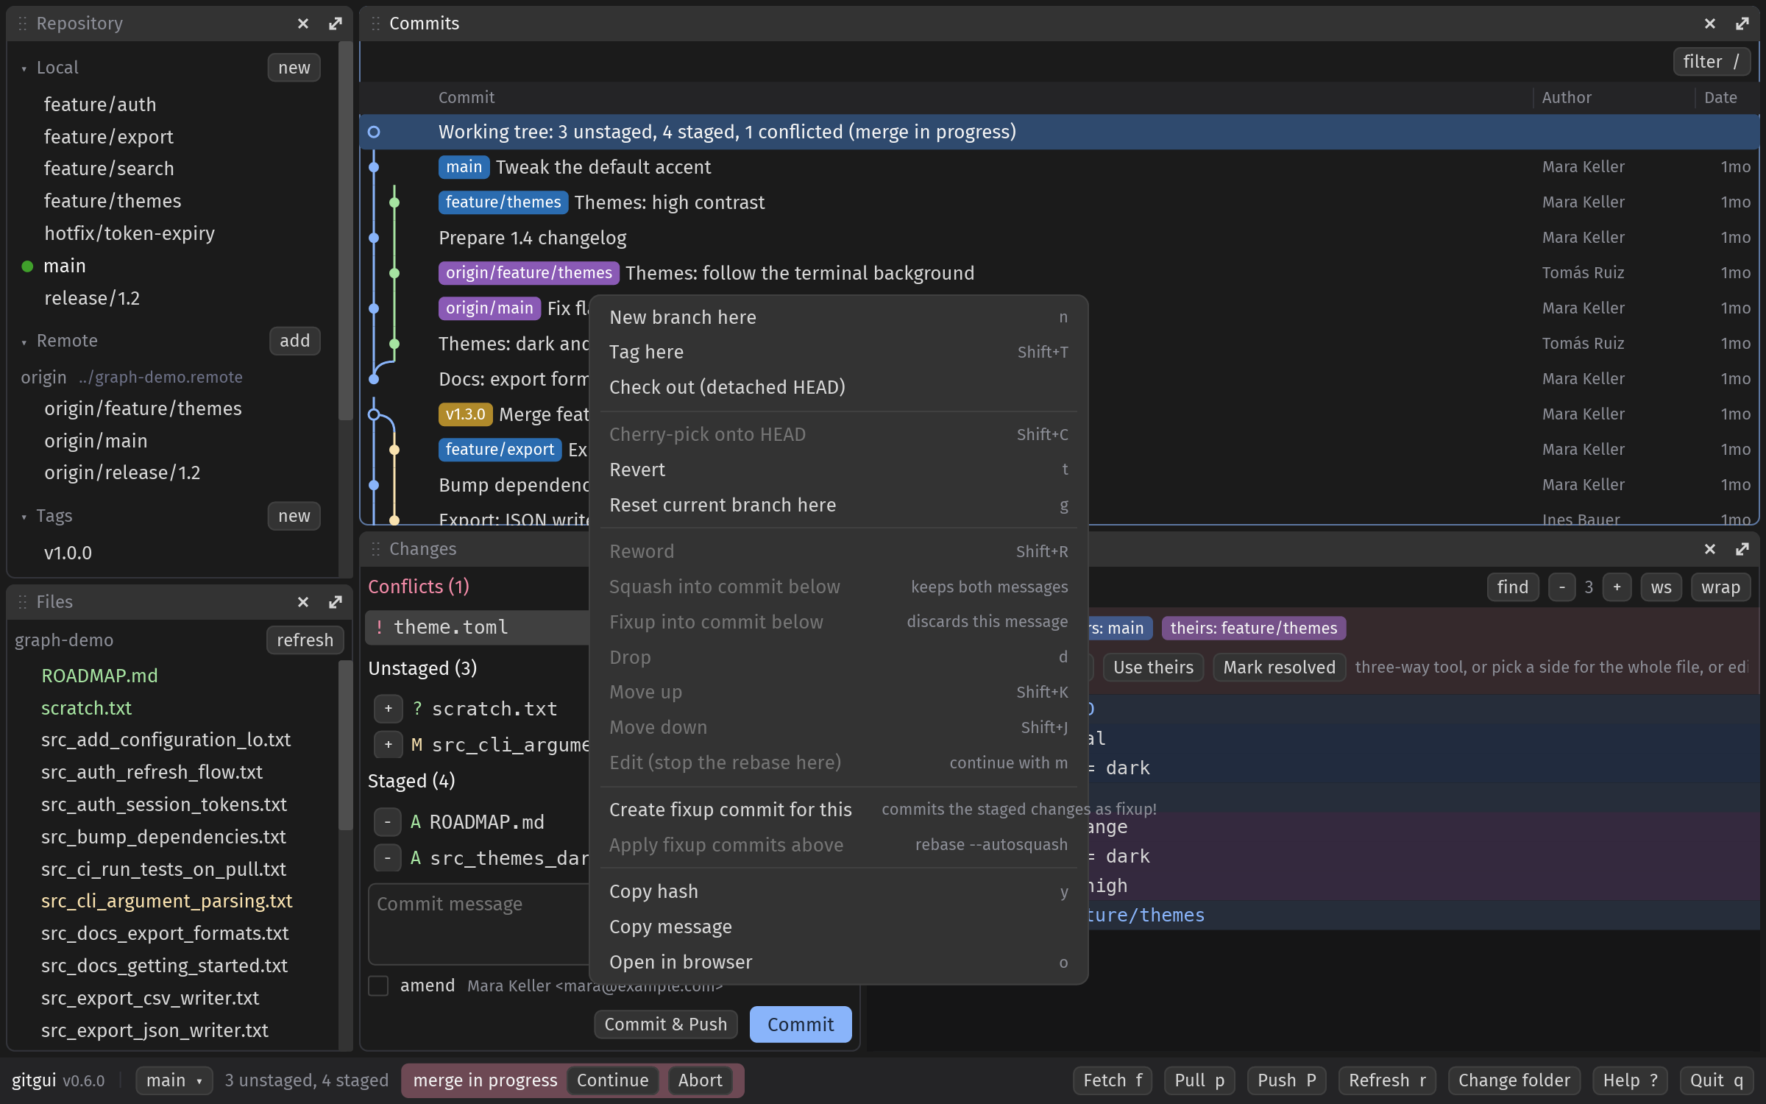The image size is (1766, 1104).
Task: Select Revert in the context menu
Action: tap(839, 470)
